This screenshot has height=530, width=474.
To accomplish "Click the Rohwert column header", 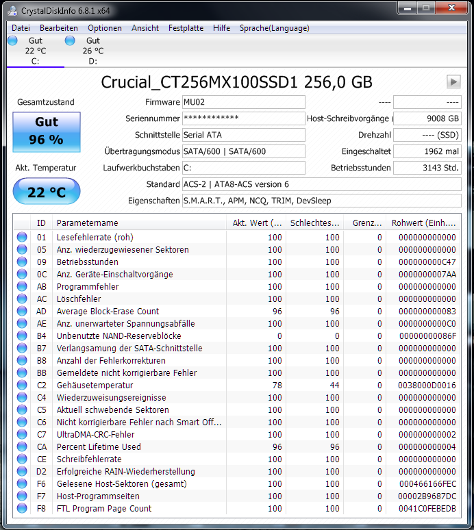I will pos(423,223).
